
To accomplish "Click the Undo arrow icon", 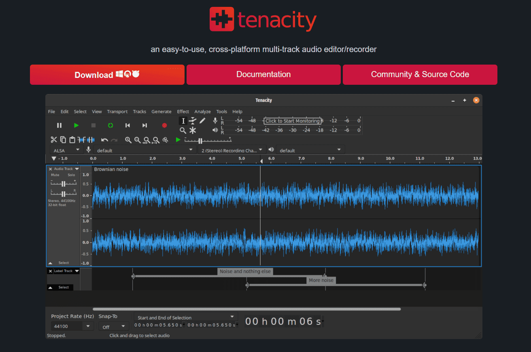I will pos(104,140).
